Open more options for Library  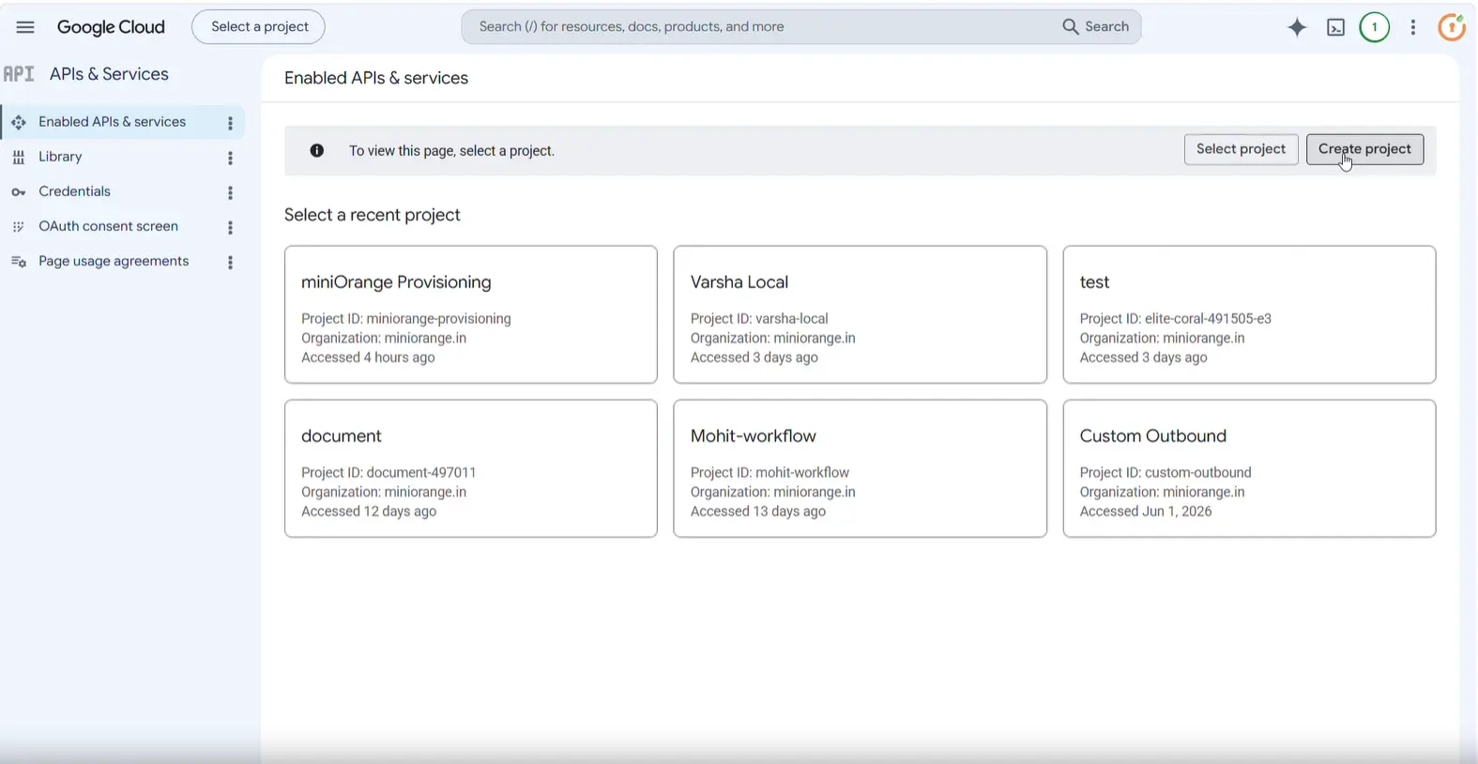(230, 158)
